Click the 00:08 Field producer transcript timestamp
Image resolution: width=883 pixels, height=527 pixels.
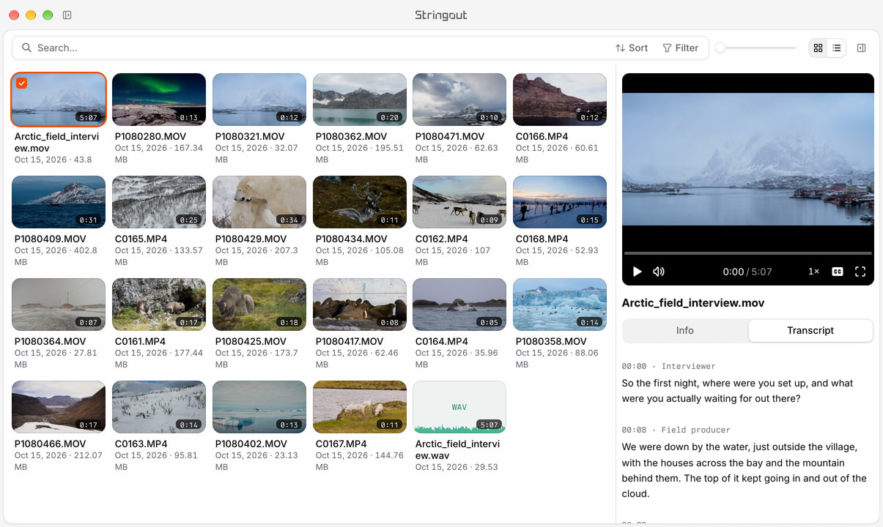click(x=676, y=430)
